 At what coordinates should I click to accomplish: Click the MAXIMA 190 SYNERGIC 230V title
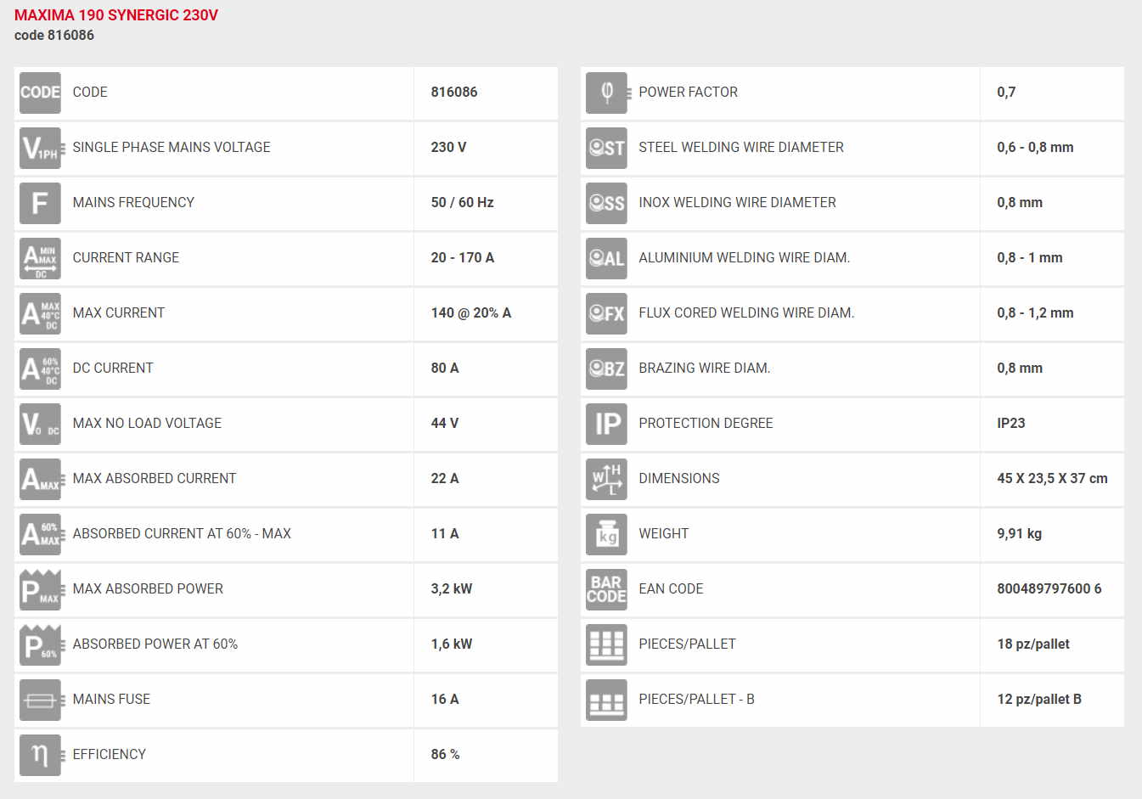[116, 15]
